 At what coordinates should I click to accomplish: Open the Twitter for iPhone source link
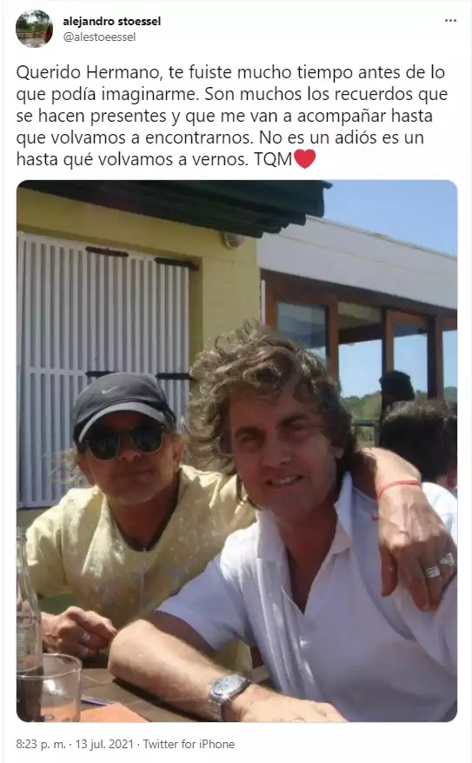[x=189, y=744]
